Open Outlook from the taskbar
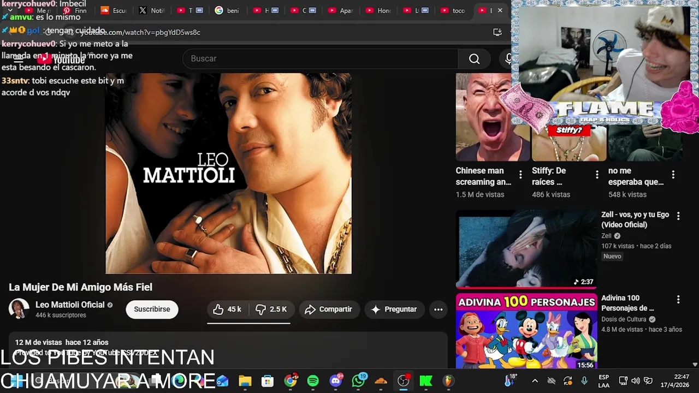The width and height of the screenshot is (699, 393). coord(222,381)
